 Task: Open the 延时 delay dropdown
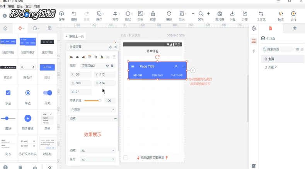tap(98, 159)
